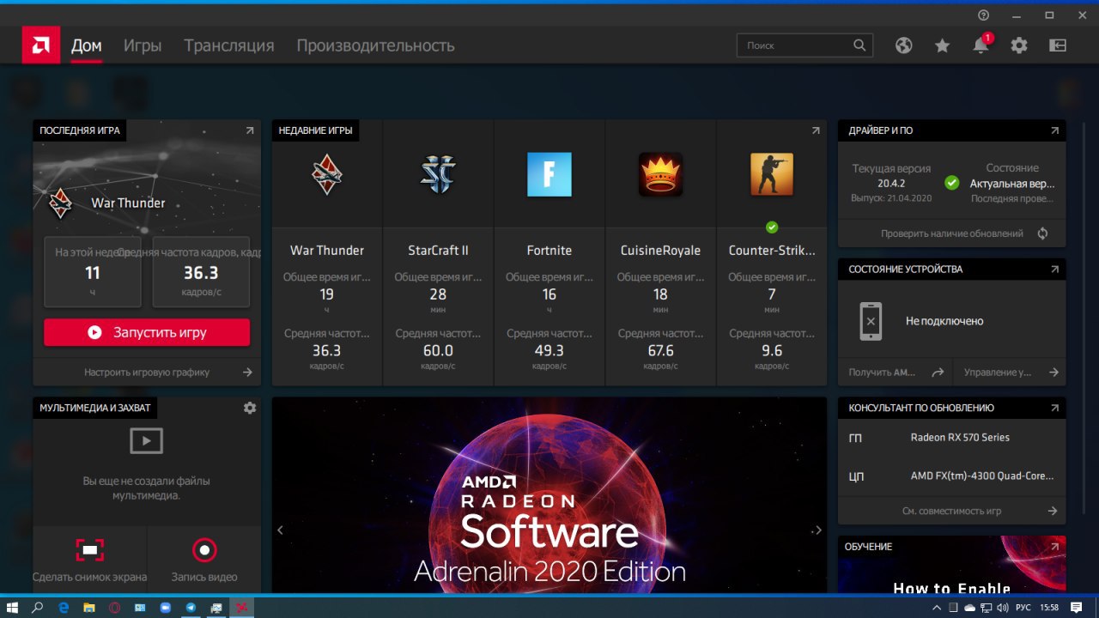Viewport: 1099px width, 618px height.
Task: Open Telegram from the taskbar
Action: point(191,607)
